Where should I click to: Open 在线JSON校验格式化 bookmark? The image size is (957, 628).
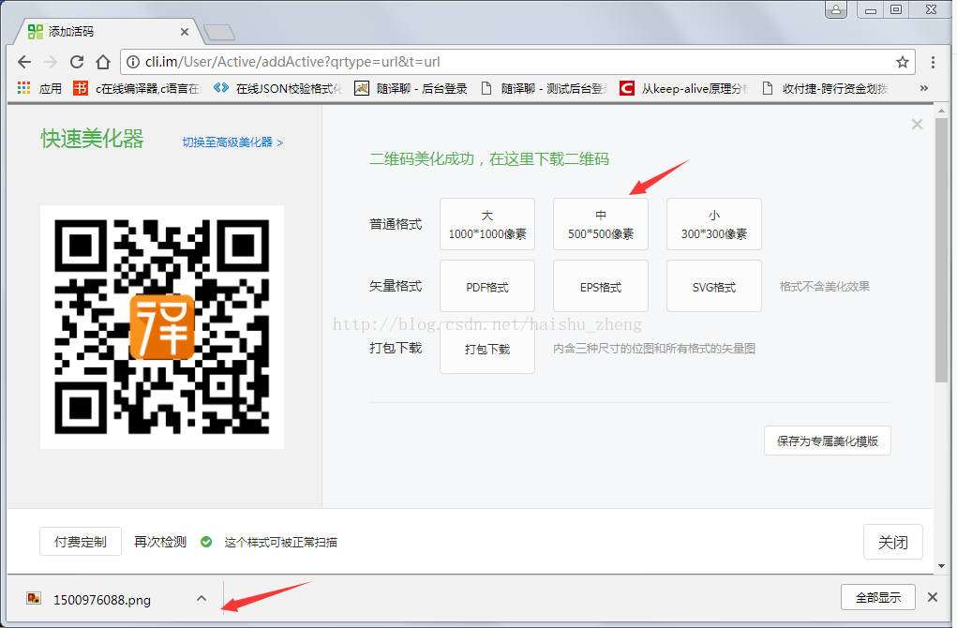click(x=277, y=88)
